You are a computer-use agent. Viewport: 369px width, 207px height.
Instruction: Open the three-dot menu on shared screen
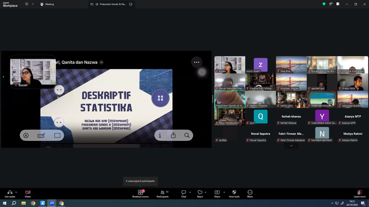197,62
